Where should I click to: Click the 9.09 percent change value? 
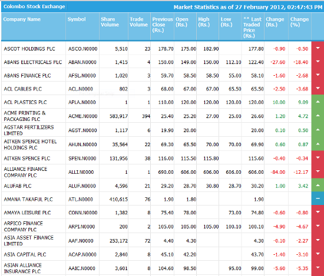tap(303, 102)
